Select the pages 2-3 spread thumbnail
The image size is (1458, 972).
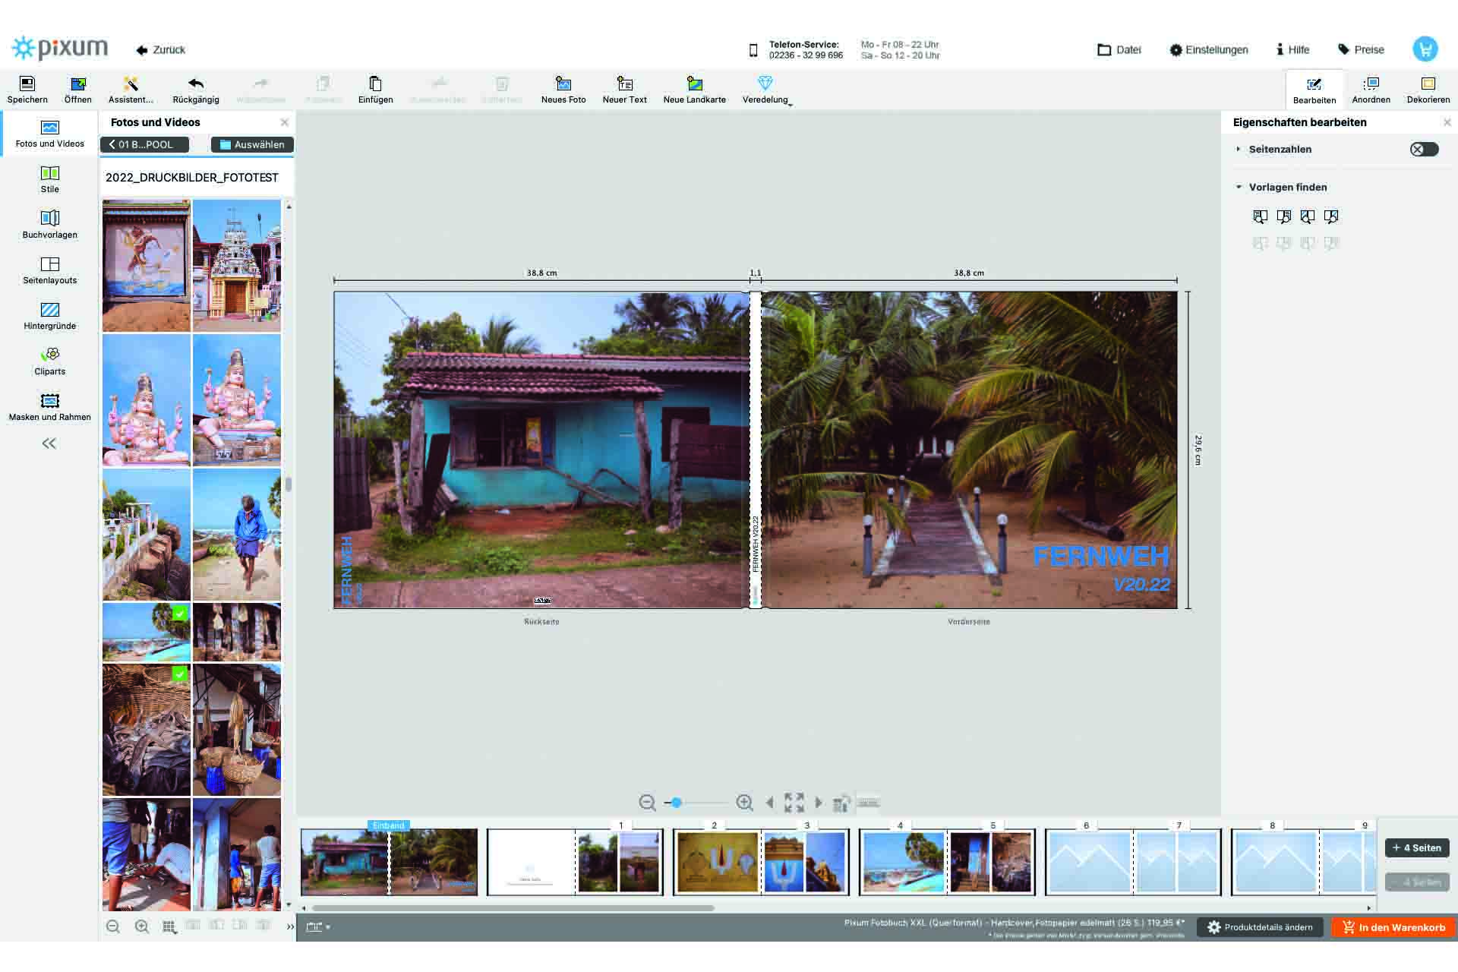(x=761, y=862)
